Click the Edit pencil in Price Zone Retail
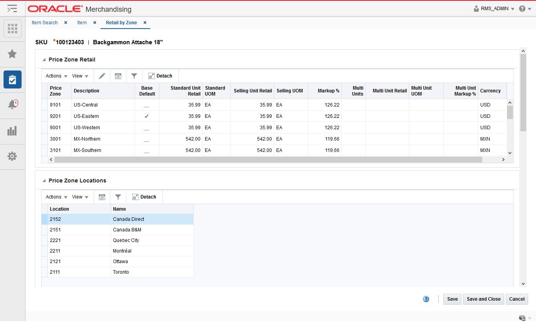The image size is (536, 325). pos(102,76)
